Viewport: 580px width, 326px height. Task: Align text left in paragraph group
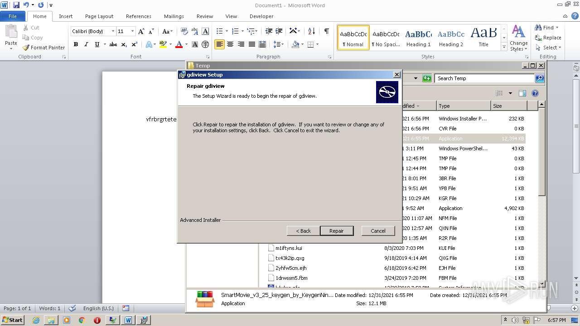219,44
